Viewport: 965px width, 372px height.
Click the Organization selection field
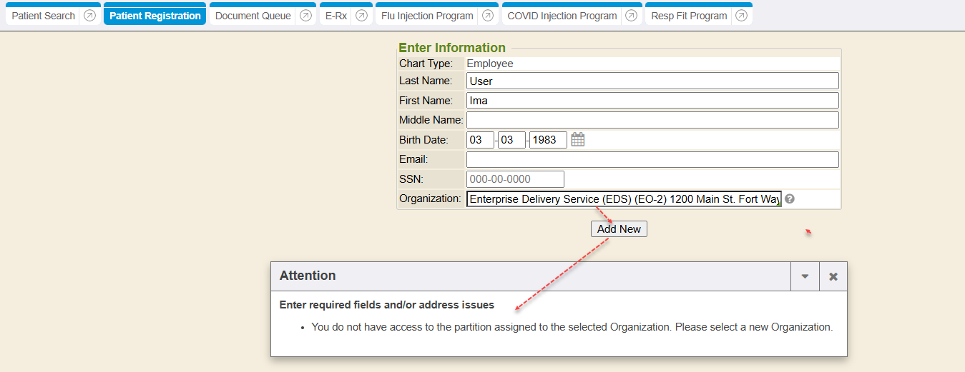[623, 199]
